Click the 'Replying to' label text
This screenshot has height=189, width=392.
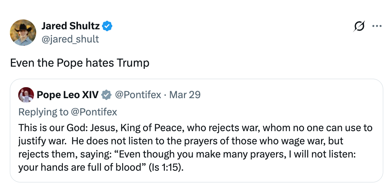(43, 112)
